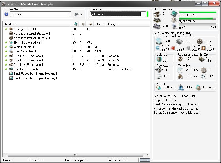Click the warp speed icon showing 13.5 au/s
This screenshot has width=221, height=163.
tap(198, 88)
